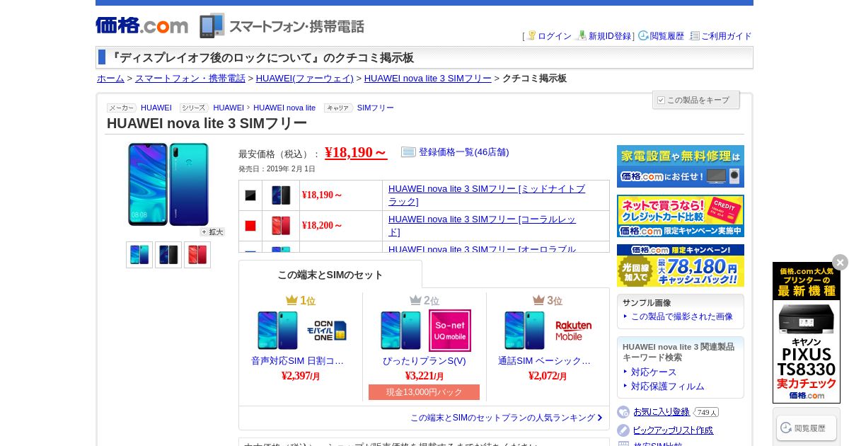The image size is (849, 446).
Task: Click the Midnight Black phone small image
Action: 281,195
